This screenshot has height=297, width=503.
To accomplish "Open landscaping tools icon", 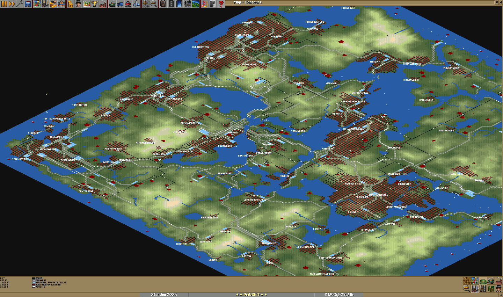I will click(195, 4).
